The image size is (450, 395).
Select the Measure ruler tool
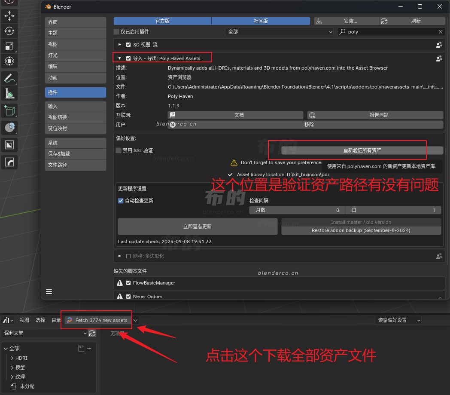(x=9, y=93)
